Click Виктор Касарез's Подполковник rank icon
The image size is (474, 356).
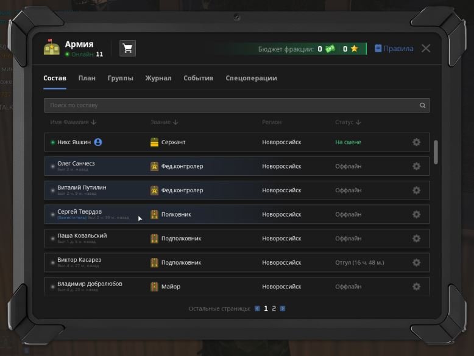tap(154, 263)
